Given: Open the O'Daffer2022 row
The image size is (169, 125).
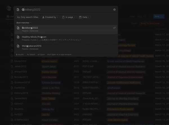Looking at the screenshot, I should (21, 120).
